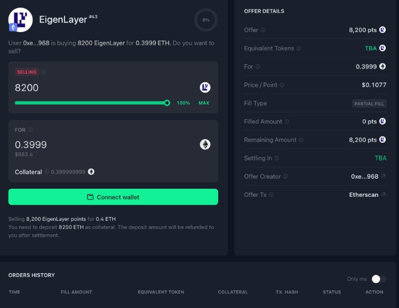The image size is (399, 308).
Task: Click the selling amount slider handle
Action: coord(167,103)
